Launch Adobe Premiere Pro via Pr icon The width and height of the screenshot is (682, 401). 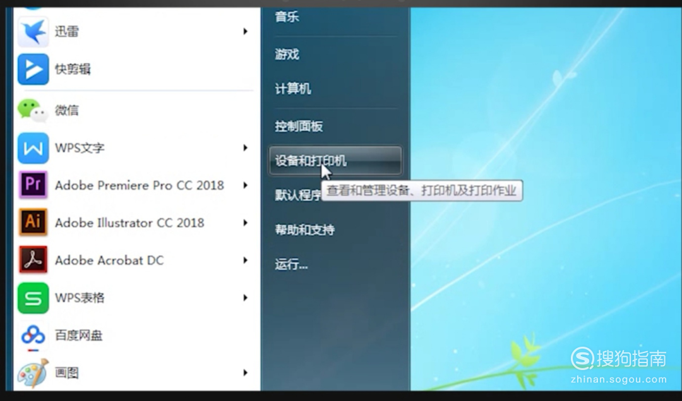[x=33, y=185]
